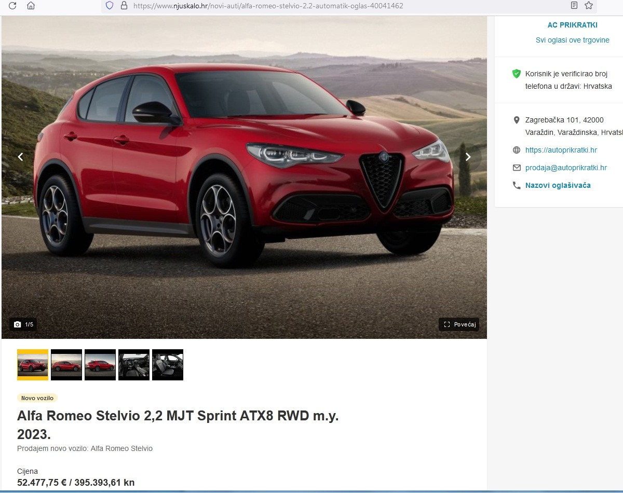Open tracking protection shield icon
The height and width of the screenshot is (493, 623).
coord(109,6)
